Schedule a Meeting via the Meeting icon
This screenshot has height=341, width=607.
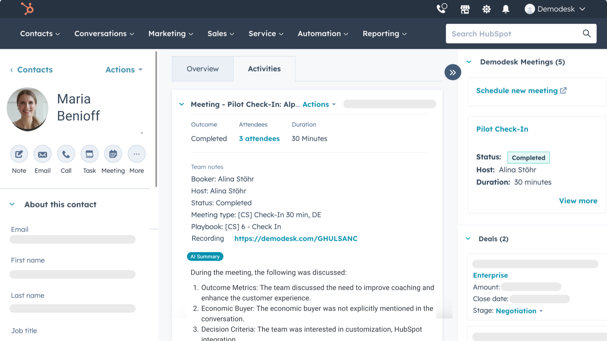click(113, 154)
